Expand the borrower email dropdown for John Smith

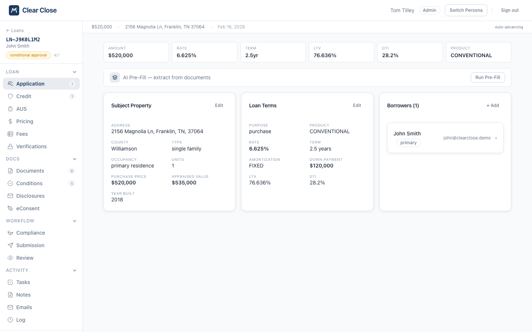point(496,138)
